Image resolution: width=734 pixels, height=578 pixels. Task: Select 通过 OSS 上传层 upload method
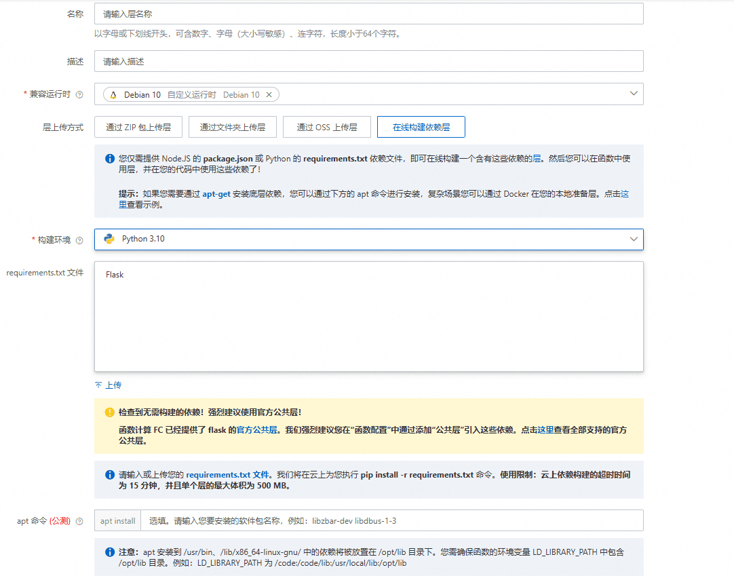click(326, 127)
